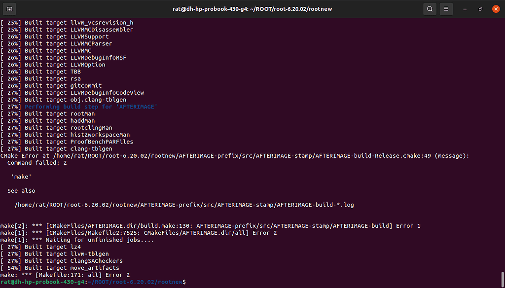Click the "Built target move_artifacts" line

[x=59, y=268]
